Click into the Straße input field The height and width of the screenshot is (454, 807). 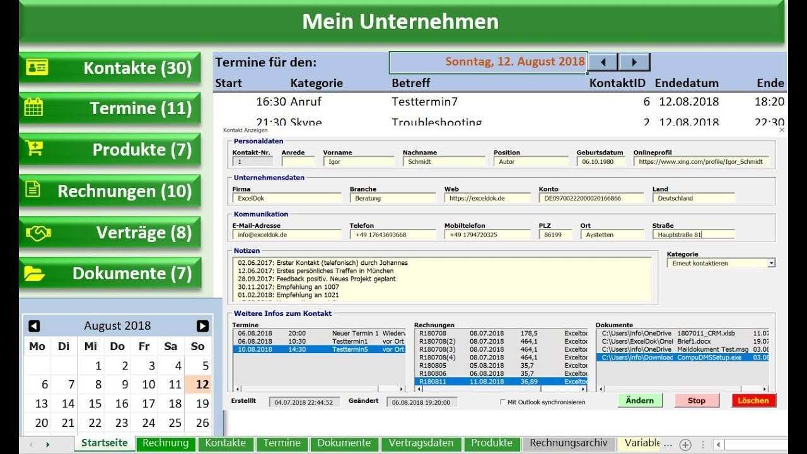(693, 235)
